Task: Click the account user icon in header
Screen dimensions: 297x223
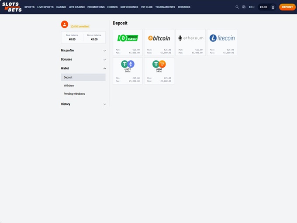Action: (273, 7)
